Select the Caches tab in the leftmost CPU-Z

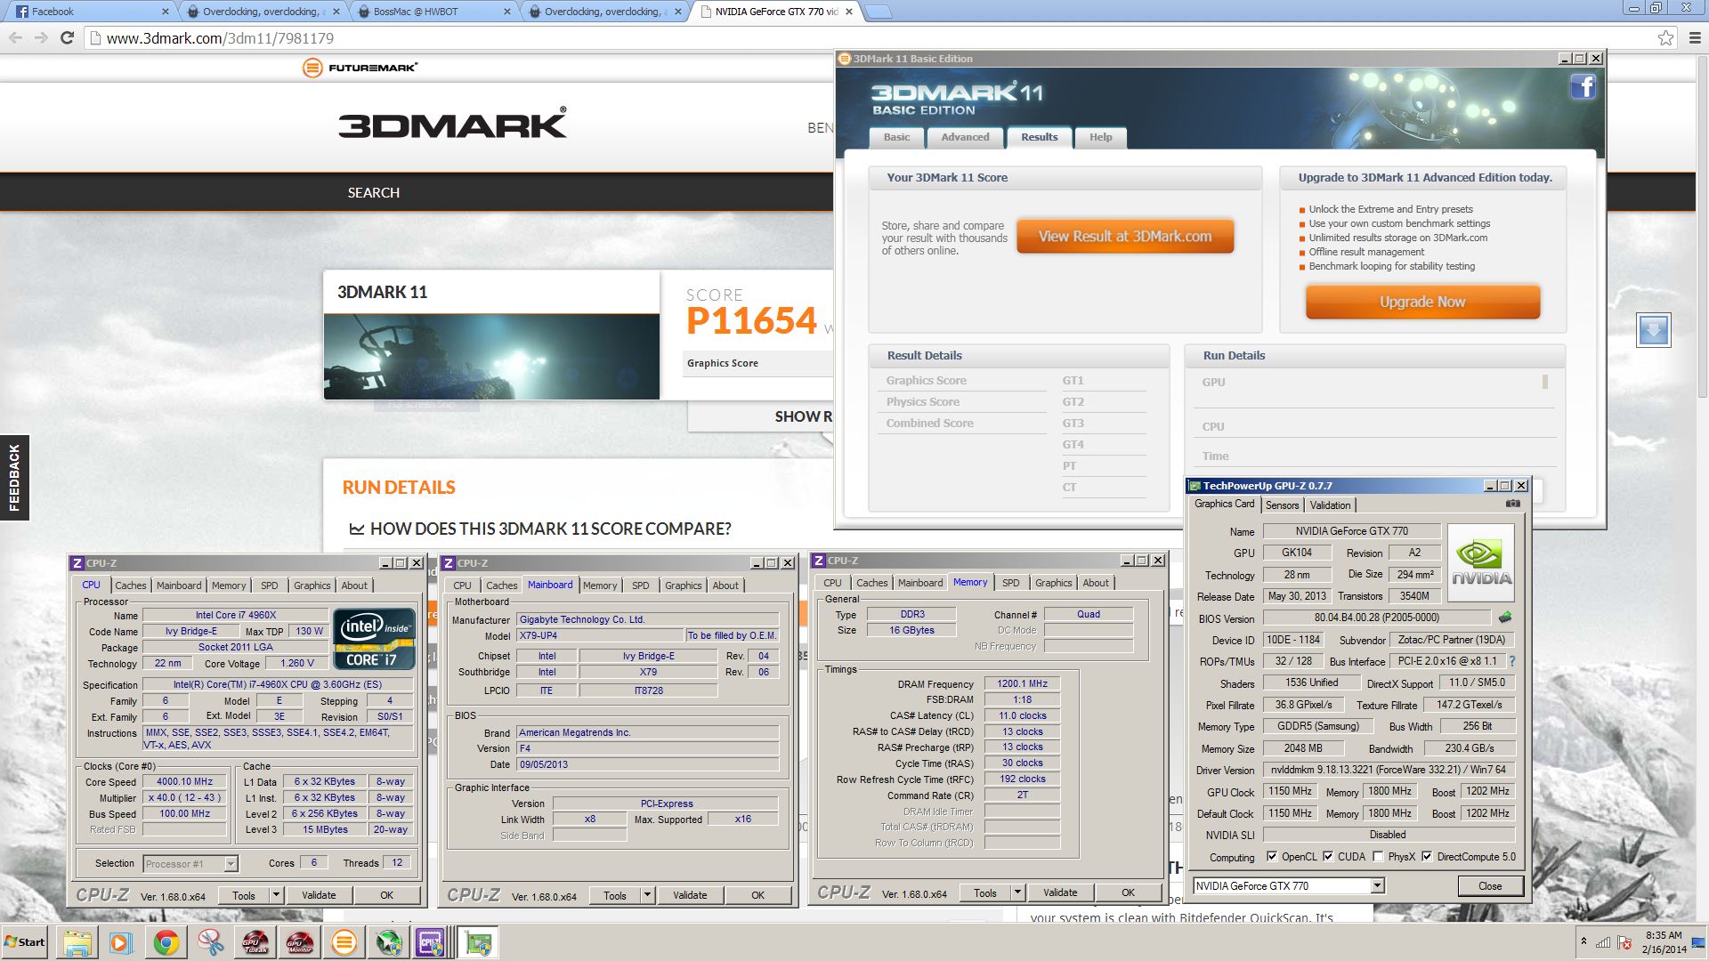pyautogui.click(x=130, y=585)
